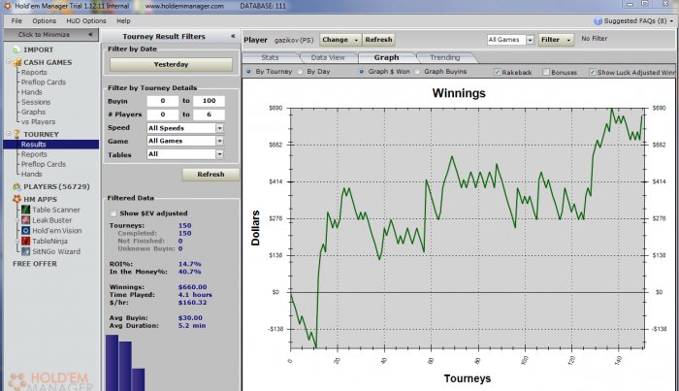Open the Hold'em Vision app icon
This screenshot has height=391, width=679.
[26, 231]
